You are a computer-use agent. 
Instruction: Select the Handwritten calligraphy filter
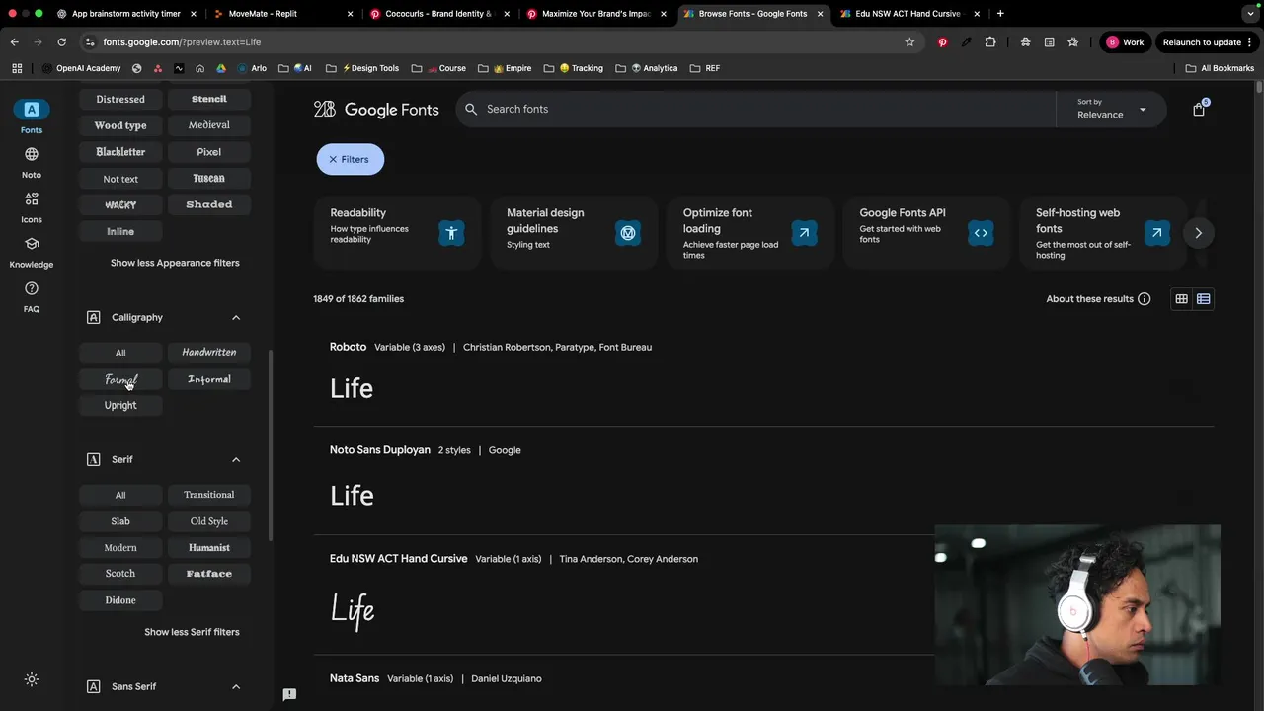209,353
